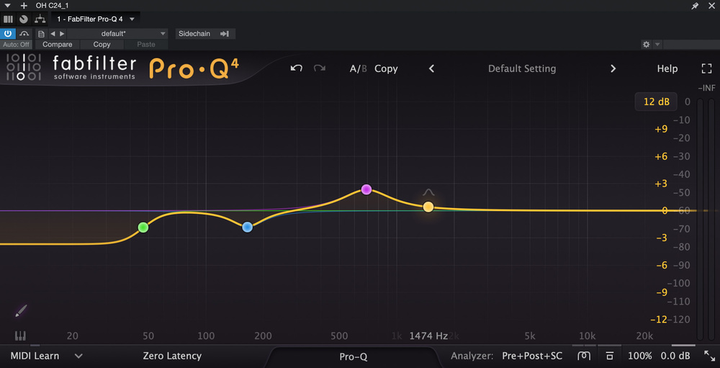The width and height of the screenshot is (720, 368).
Task: Select the EQ sketch pencil tool
Action: point(21,311)
